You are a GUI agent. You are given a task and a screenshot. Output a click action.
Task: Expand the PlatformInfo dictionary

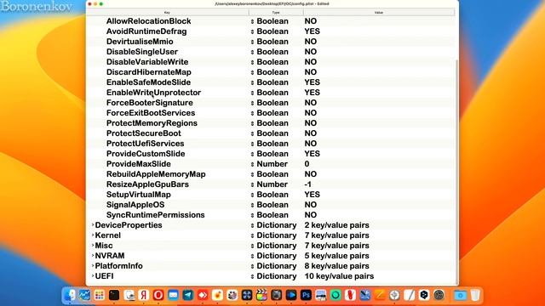point(93,266)
